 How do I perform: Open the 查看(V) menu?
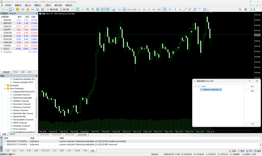tap(18, 5)
